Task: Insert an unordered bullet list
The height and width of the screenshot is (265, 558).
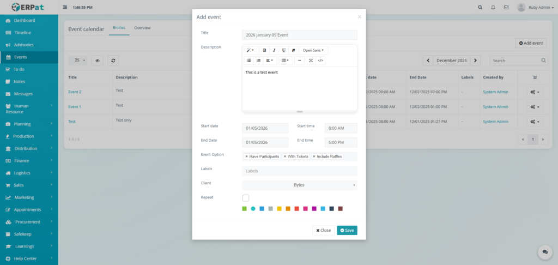Action: tap(249, 61)
